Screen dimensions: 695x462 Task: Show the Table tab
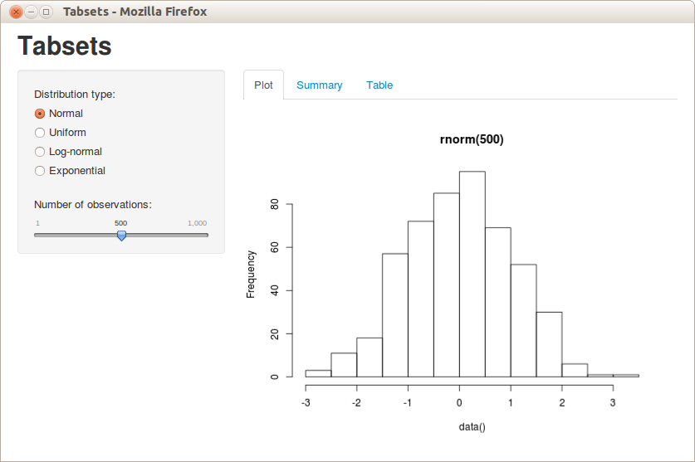click(379, 85)
